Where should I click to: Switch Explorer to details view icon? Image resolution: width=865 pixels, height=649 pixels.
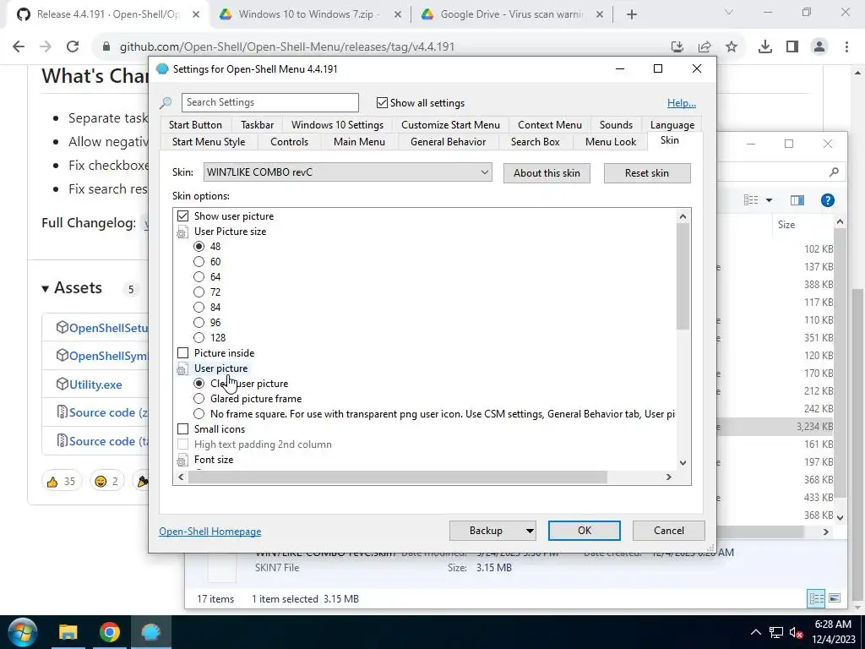coord(816,598)
